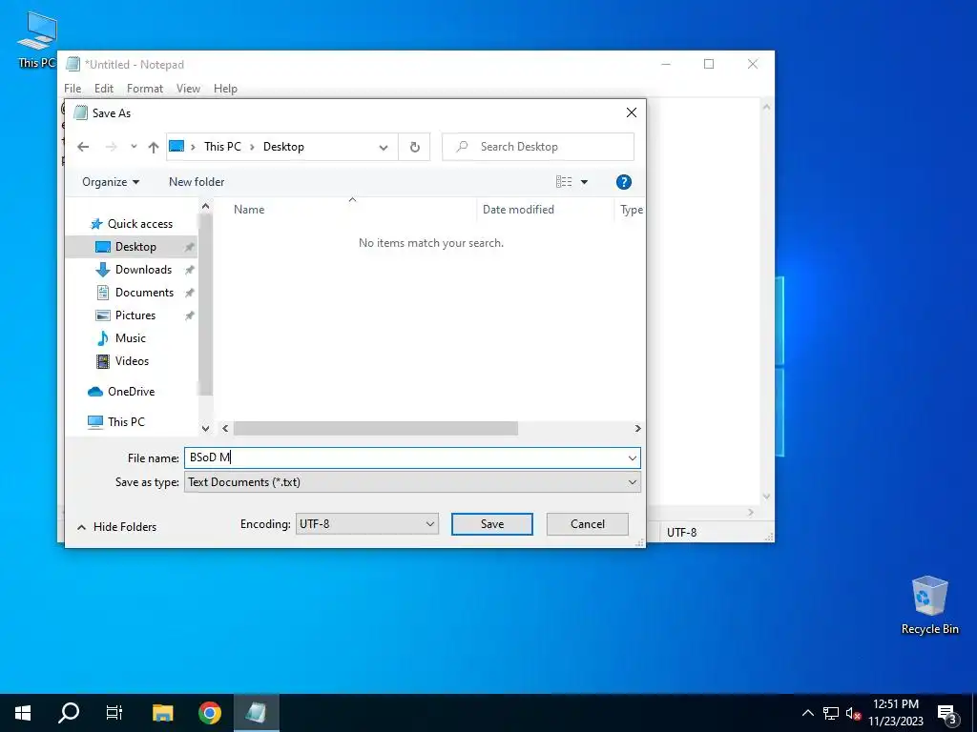Click the taskbar clock and date
The width and height of the screenshot is (977, 732).
(896, 713)
